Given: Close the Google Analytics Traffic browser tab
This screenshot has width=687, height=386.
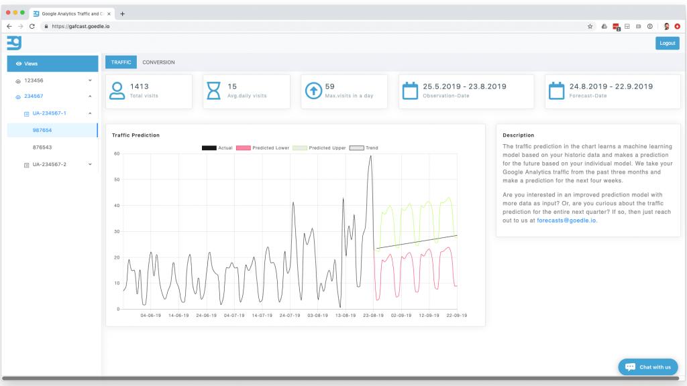Looking at the screenshot, I should [109, 14].
